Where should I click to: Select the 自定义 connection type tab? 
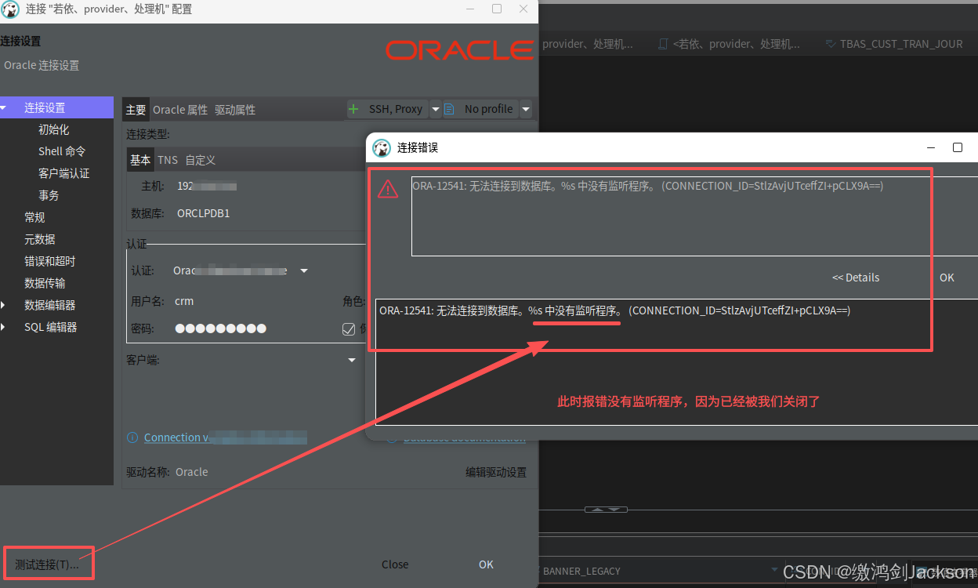pyautogui.click(x=200, y=159)
